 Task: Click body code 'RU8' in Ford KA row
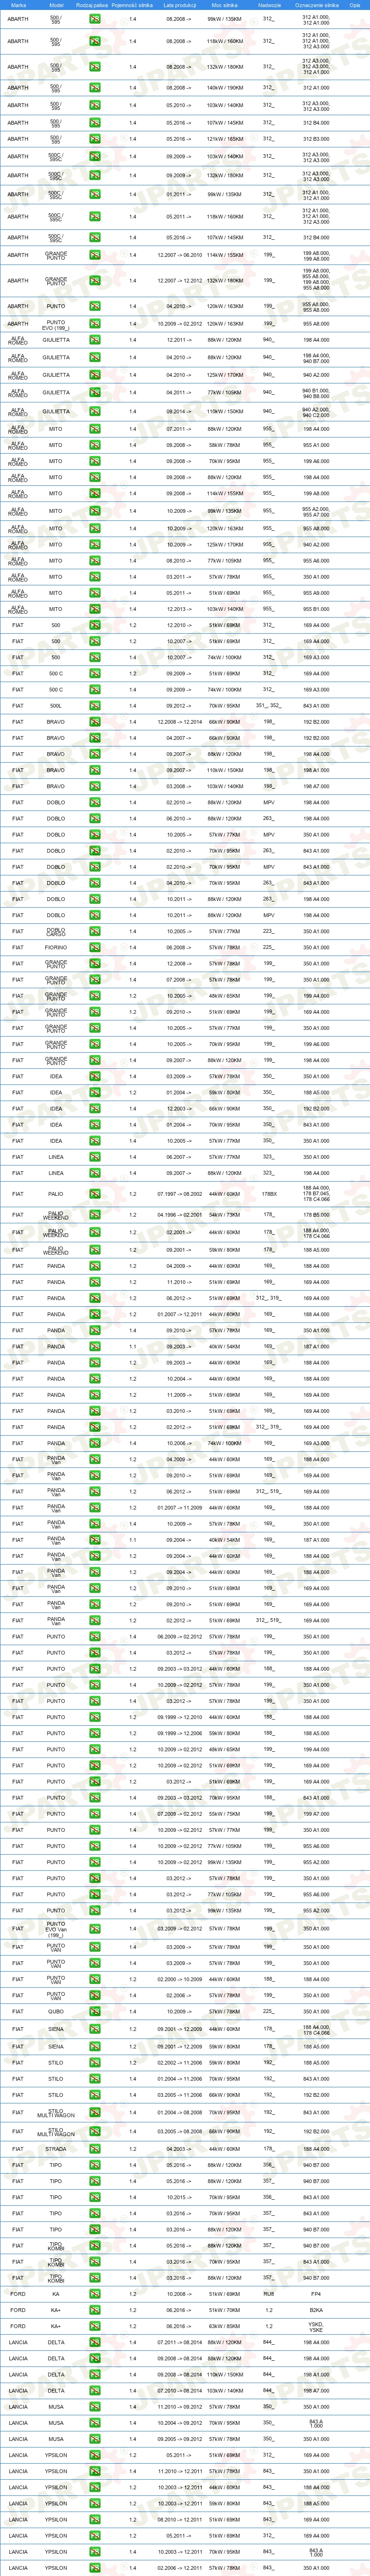(x=269, y=2294)
